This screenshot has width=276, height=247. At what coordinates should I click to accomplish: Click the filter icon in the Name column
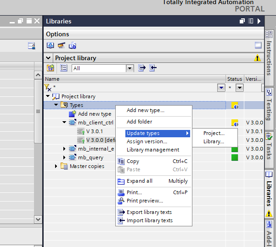48,87
